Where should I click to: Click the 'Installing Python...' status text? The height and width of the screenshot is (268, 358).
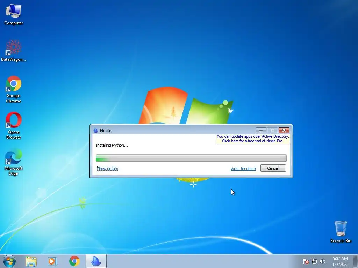pyautogui.click(x=112, y=145)
